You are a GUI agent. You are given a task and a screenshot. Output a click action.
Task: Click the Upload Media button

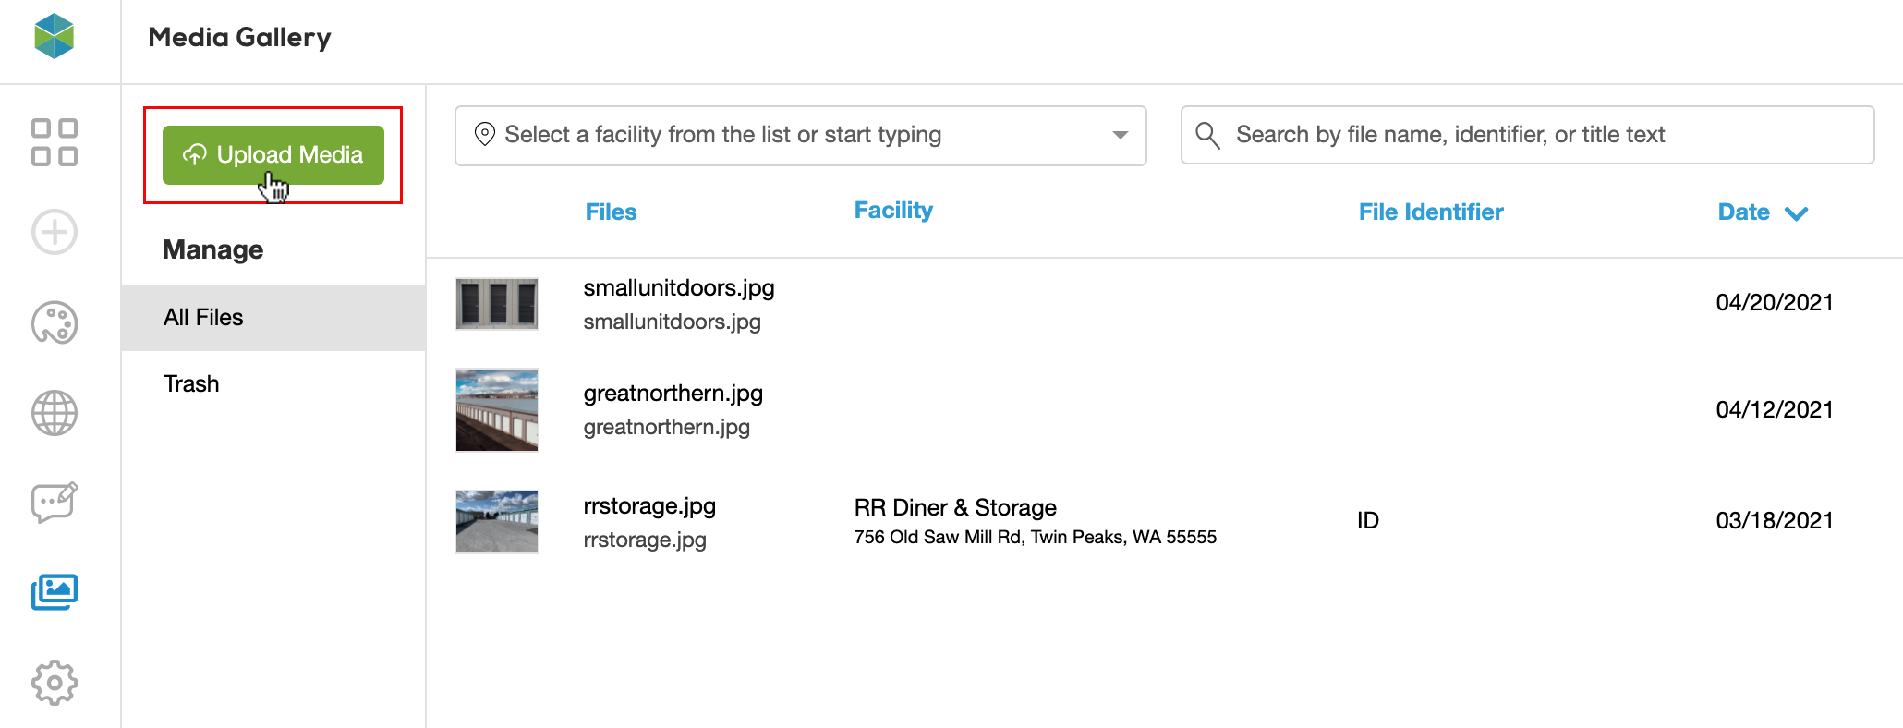click(x=273, y=155)
